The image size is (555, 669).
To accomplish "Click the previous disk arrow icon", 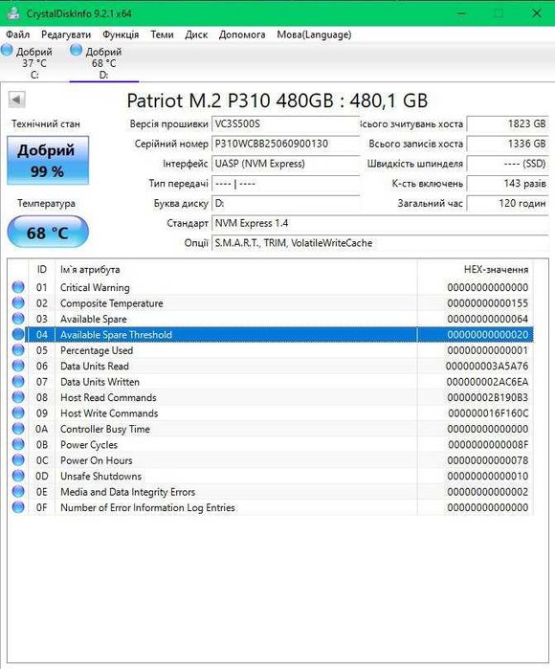I will [x=16, y=100].
